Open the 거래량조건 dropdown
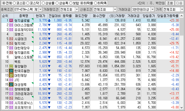This screenshot has height=111, width=185. (77, 9)
